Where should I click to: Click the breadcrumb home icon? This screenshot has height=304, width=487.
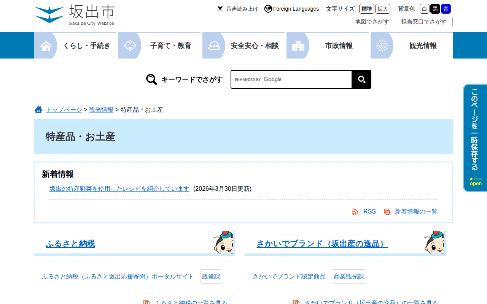[38, 110]
